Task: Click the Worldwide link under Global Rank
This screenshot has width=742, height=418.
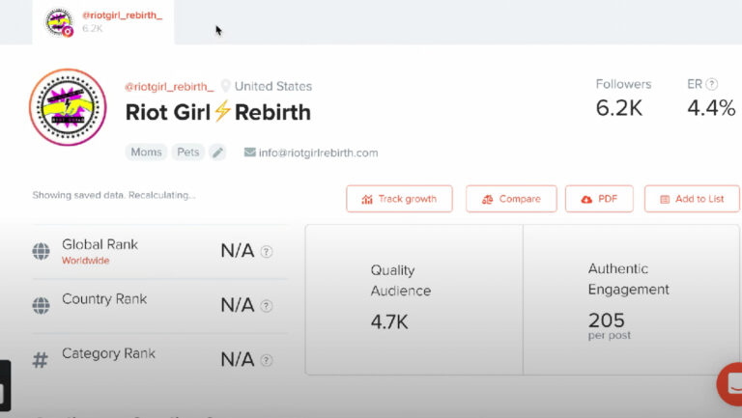Action: click(x=86, y=261)
